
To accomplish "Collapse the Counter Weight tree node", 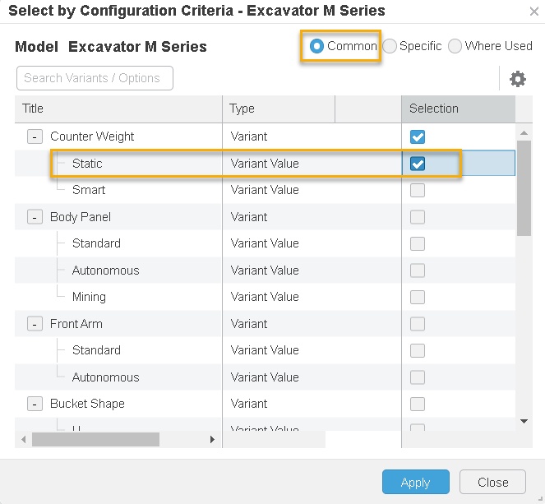I will click(35, 136).
